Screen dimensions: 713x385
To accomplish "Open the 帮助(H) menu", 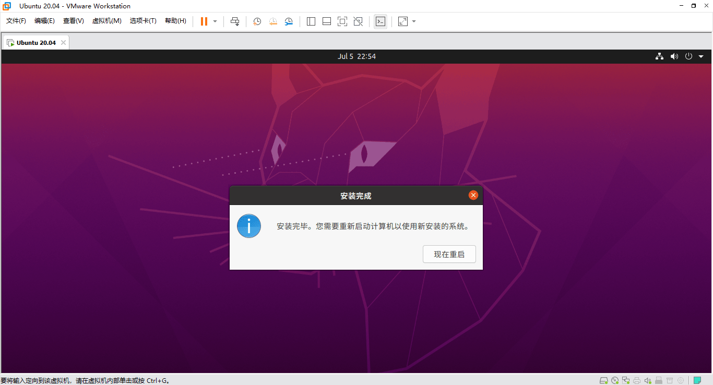I will pos(175,21).
